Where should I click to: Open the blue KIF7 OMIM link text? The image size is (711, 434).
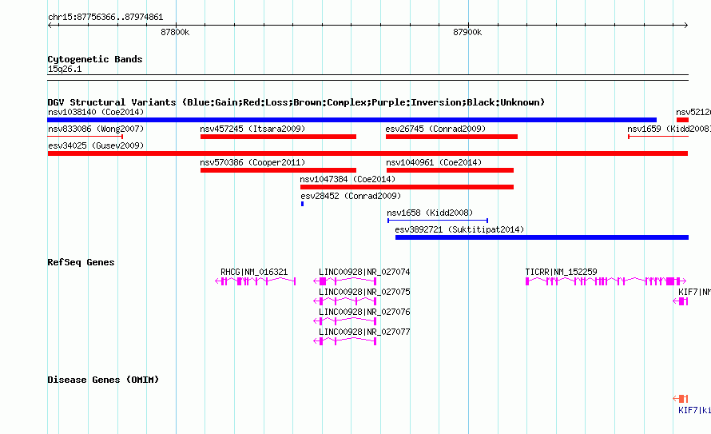(x=694, y=410)
